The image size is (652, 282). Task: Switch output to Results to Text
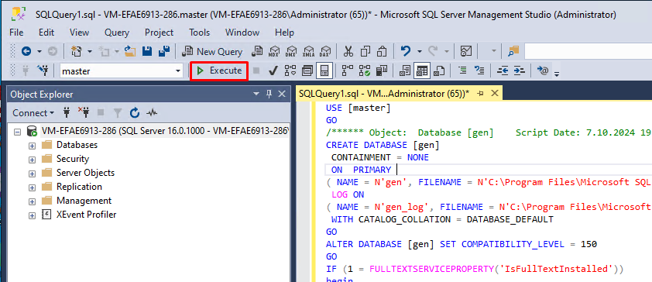(x=405, y=71)
